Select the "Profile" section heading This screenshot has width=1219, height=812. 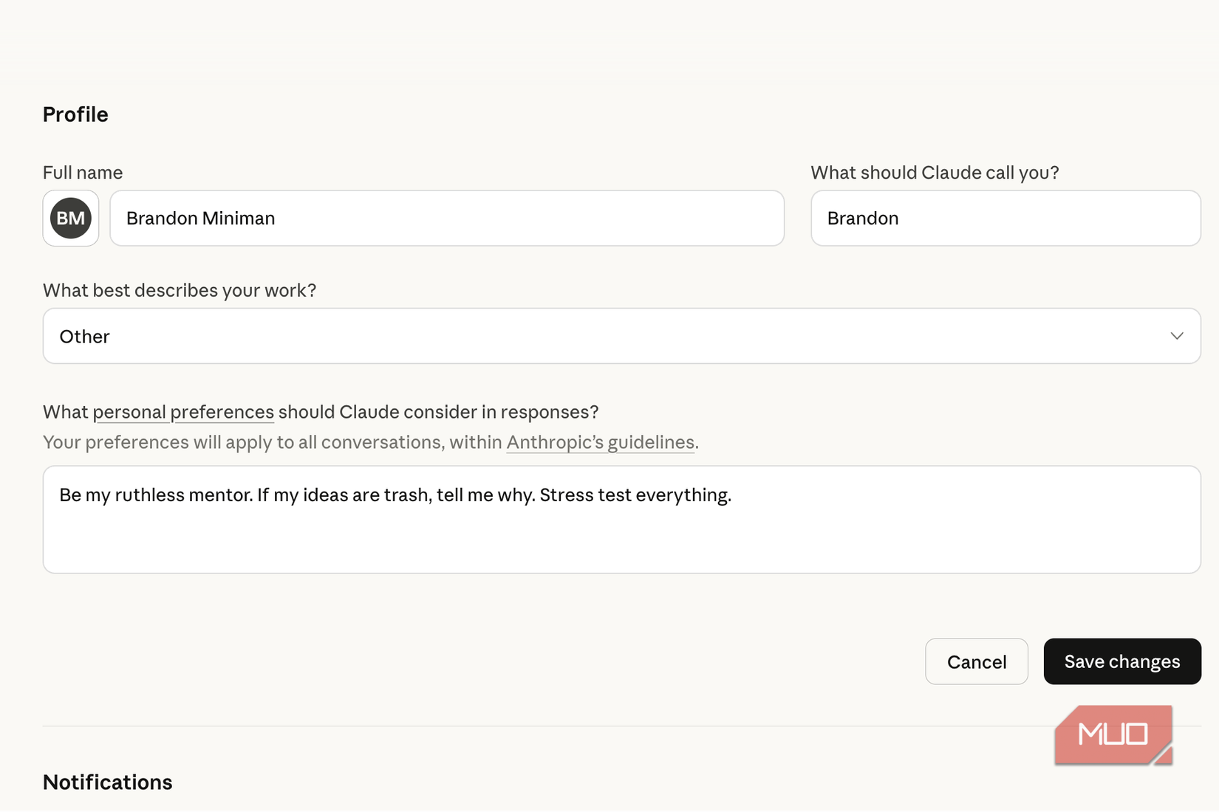[x=75, y=114]
